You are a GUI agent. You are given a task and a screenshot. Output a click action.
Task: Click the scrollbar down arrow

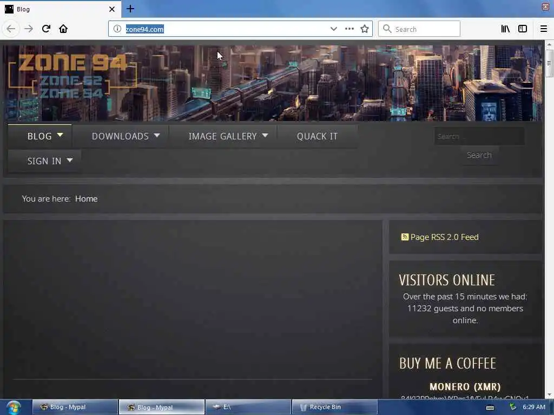tap(549, 394)
